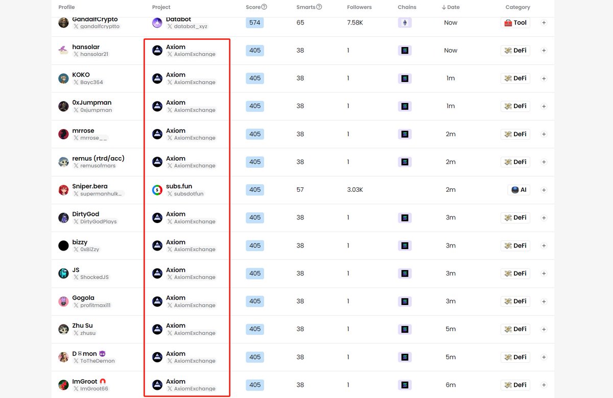
Task: Click the DeFi badge in 0xJumpman's row
Action: tap(515, 106)
